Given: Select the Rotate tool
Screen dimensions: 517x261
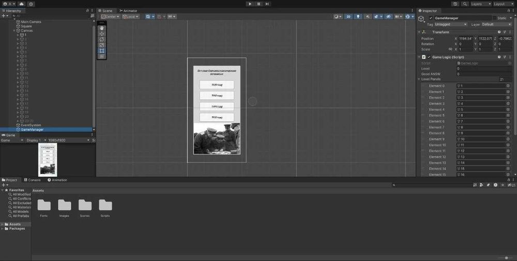Looking at the screenshot, I should (101, 39).
